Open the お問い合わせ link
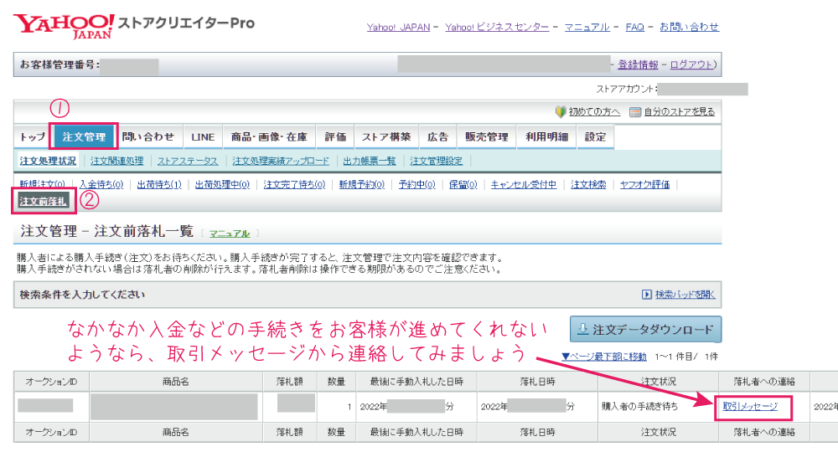838x452 pixels. [x=689, y=27]
